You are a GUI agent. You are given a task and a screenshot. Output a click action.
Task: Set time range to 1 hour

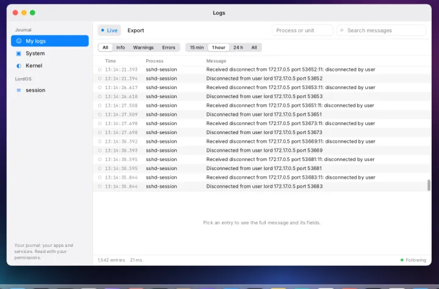click(219, 48)
